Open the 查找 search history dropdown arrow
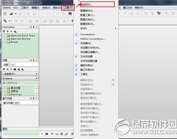This screenshot has height=139, width=177. (42, 134)
